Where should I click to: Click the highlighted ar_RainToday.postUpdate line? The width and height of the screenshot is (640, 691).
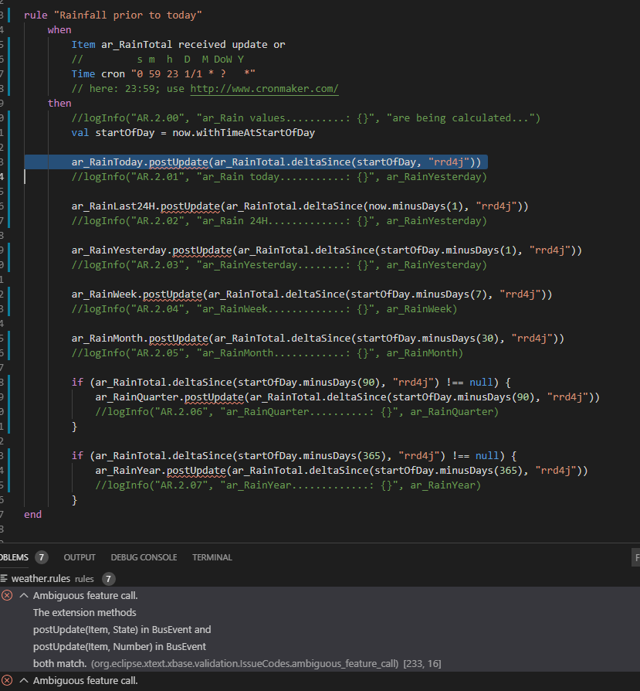276,162
